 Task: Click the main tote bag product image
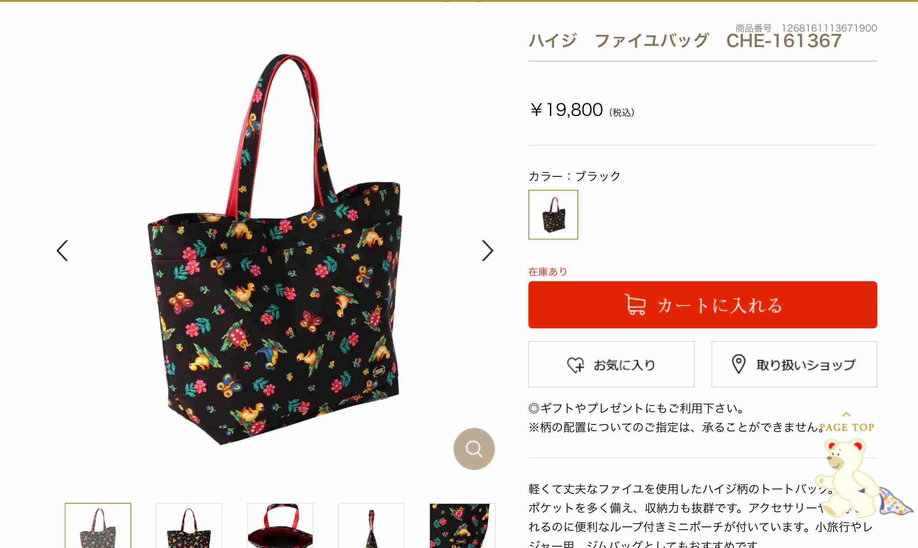[x=275, y=249]
